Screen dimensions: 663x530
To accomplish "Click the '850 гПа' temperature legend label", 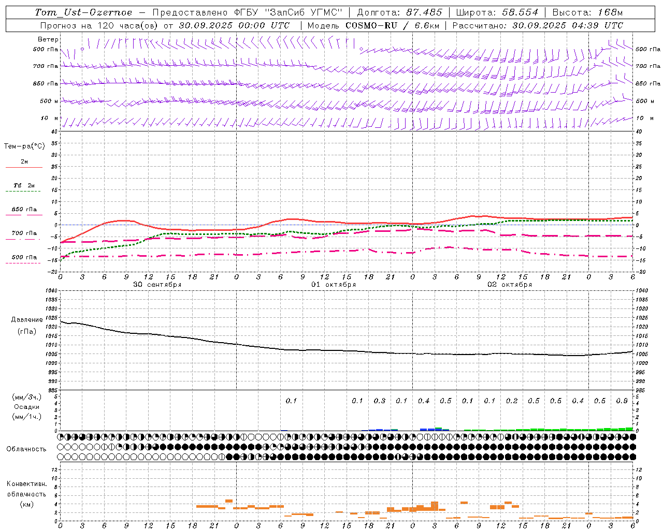I will [24, 210].
